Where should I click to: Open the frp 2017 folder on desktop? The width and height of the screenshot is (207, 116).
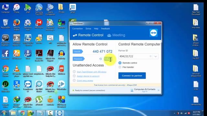coord(196,54)
